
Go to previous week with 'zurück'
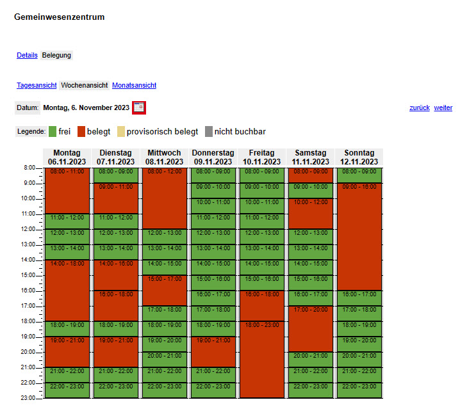coord(419,108)
